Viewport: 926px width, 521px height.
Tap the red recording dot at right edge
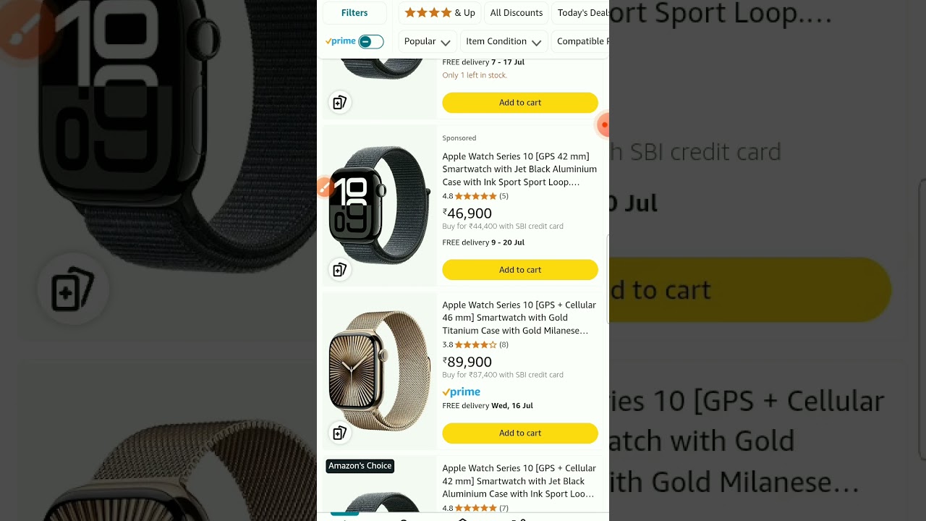603,124
